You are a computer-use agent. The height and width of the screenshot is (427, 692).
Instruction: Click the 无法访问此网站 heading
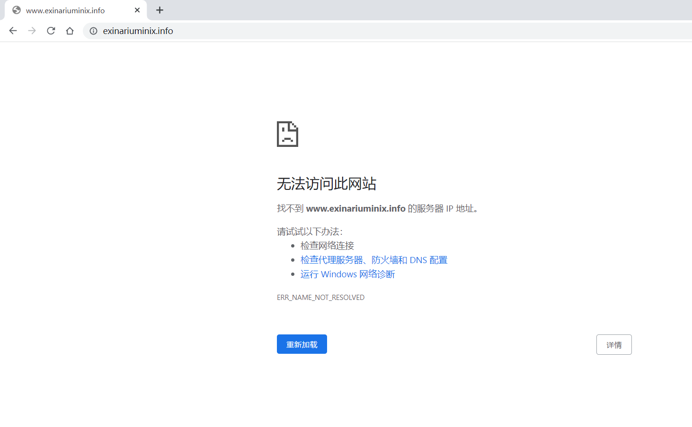tap(327, 184)
